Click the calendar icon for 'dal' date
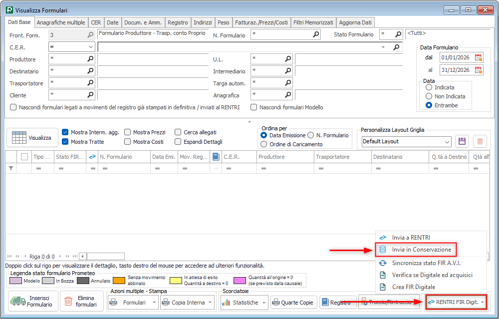The image size is (499, 319). click(x=479, y=57)
